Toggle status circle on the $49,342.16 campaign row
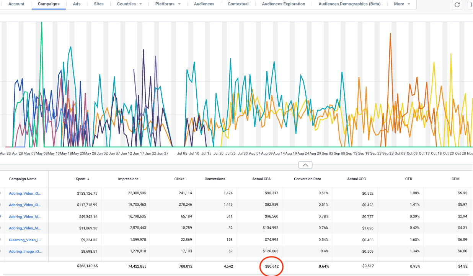473x276 pixels. (x=0, y=216)
